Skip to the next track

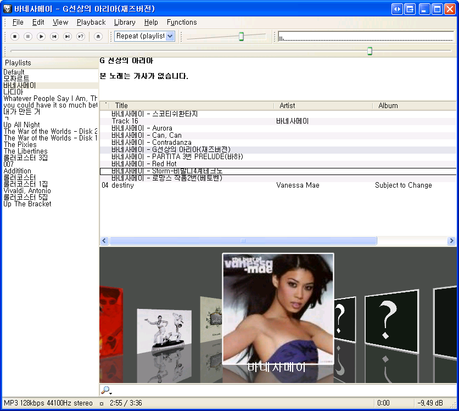[x=68, y=37]
